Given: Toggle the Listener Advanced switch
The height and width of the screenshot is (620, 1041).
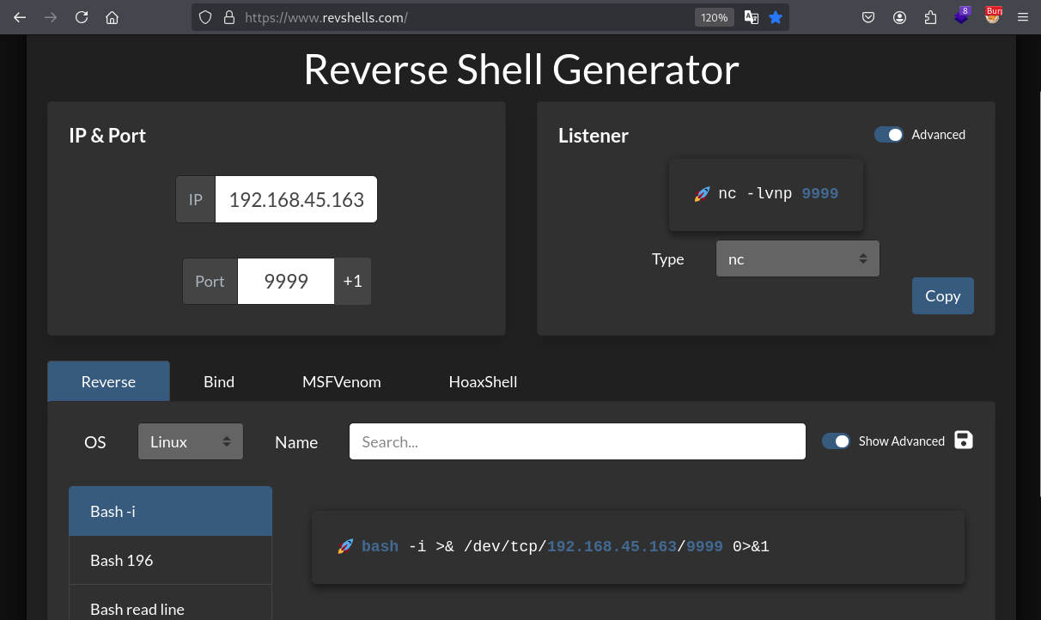Looking at the screenshot, I should pyautogui.click(x=889, y=135).
